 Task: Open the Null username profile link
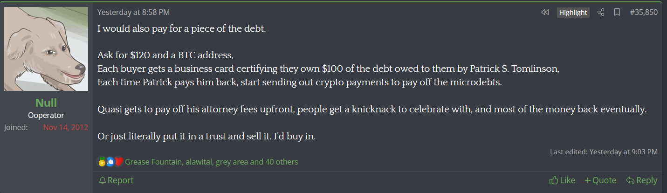click(46, 103)
